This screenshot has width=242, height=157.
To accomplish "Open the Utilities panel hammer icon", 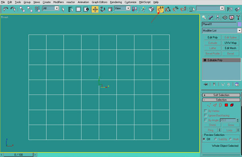I will [238, 17].
